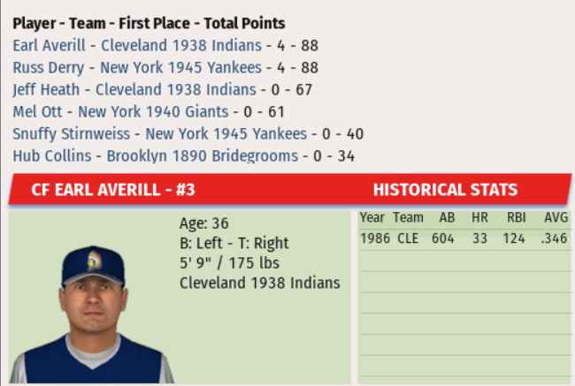Click the AB column header
The image size is (575, 386).
pyautogui.click(x=443, y=217)
